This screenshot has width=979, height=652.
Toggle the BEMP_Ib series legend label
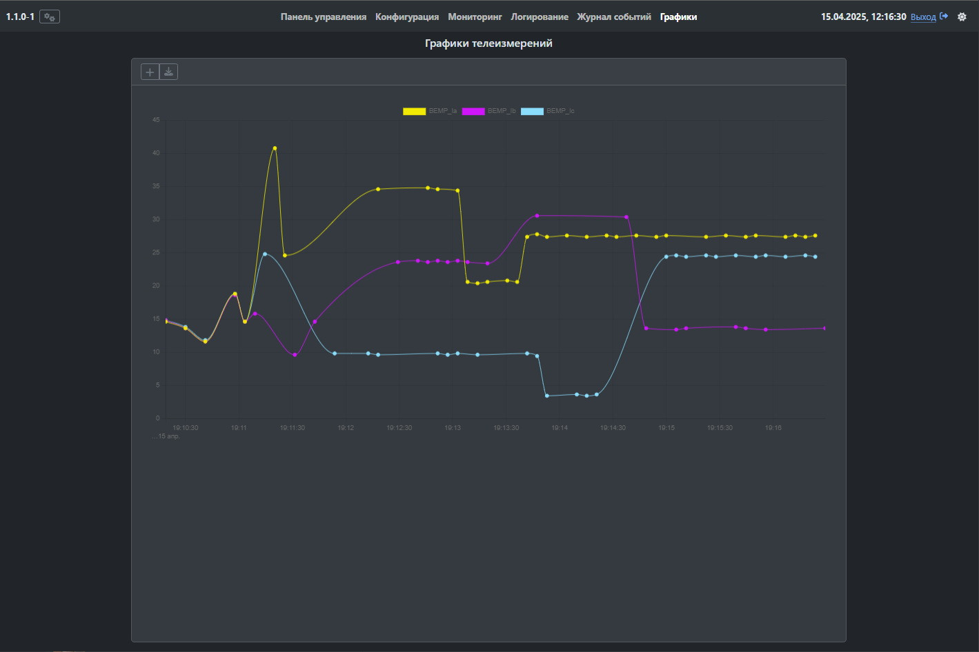click(502, 111)
